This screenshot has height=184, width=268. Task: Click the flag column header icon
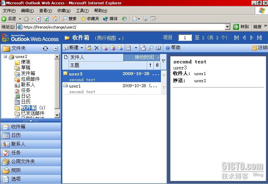(x=164, y=61)
